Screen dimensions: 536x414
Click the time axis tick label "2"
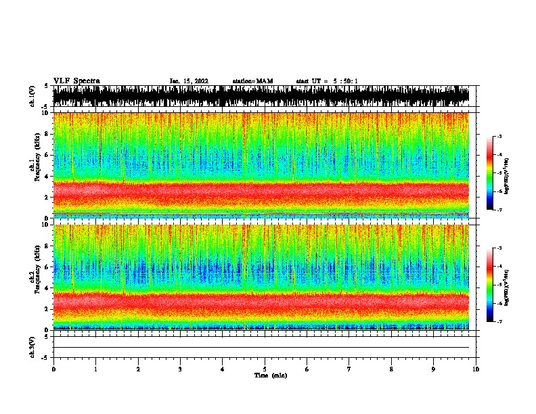[x=138, y=369]
